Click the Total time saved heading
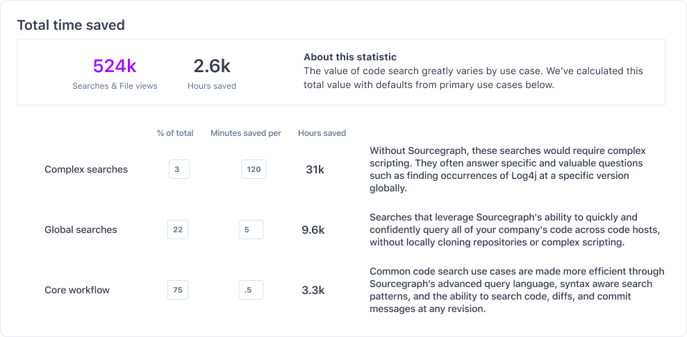The width and height of the screenshot is (687, 337). (x=71, y=25)
